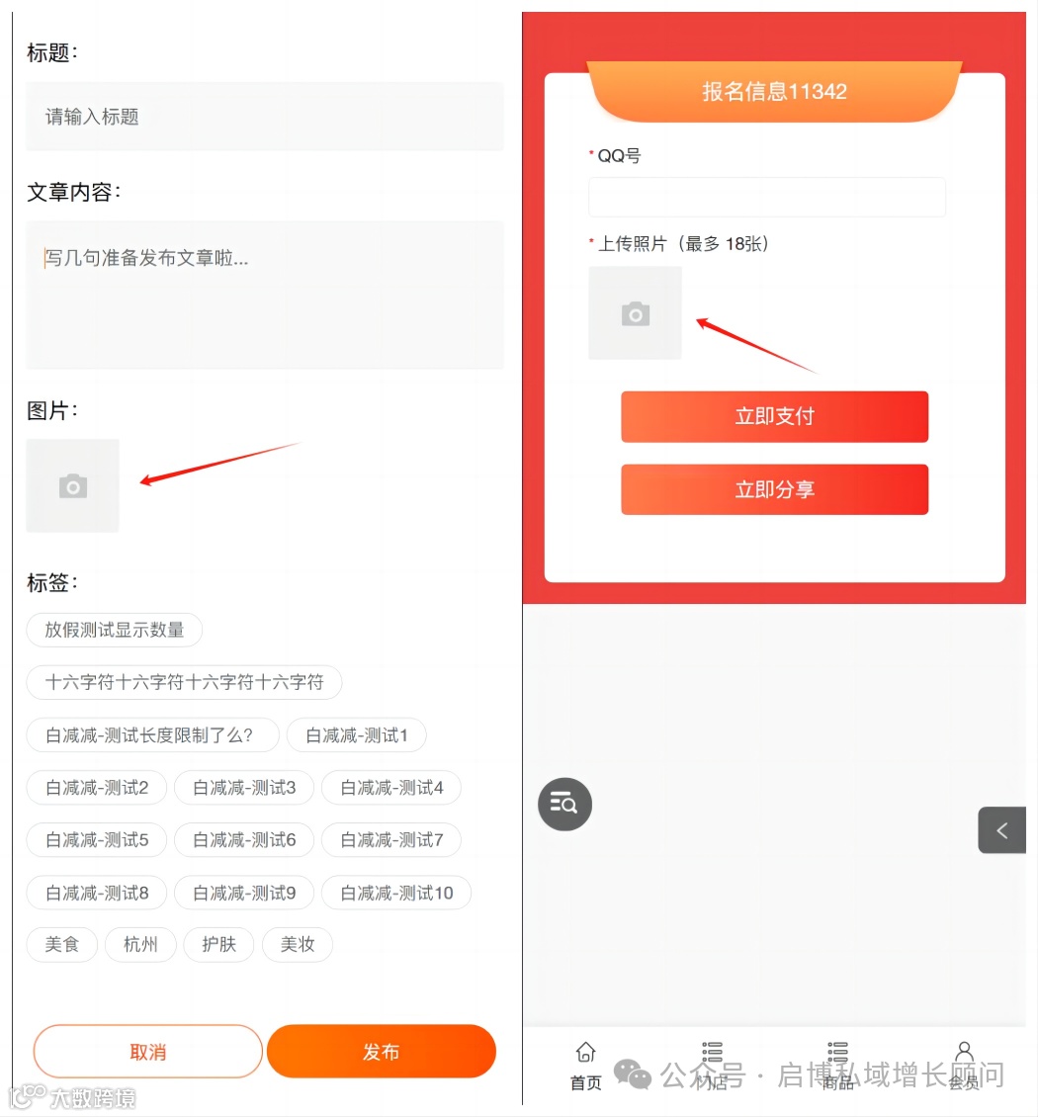Select the 美妆 tag
Screen dimensions: 1038x1117
pos(298,945)
